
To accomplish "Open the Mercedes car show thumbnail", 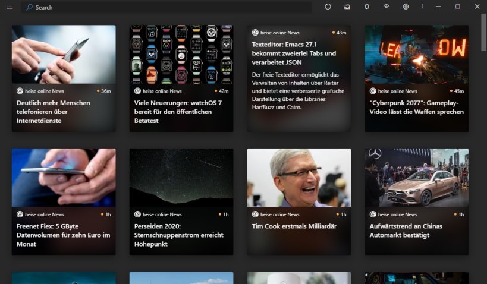I will pos(416,178).
